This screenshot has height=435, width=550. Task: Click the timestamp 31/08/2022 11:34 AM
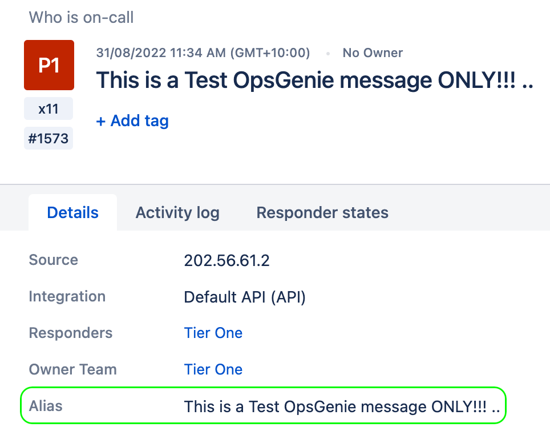(x=203, y=53)
